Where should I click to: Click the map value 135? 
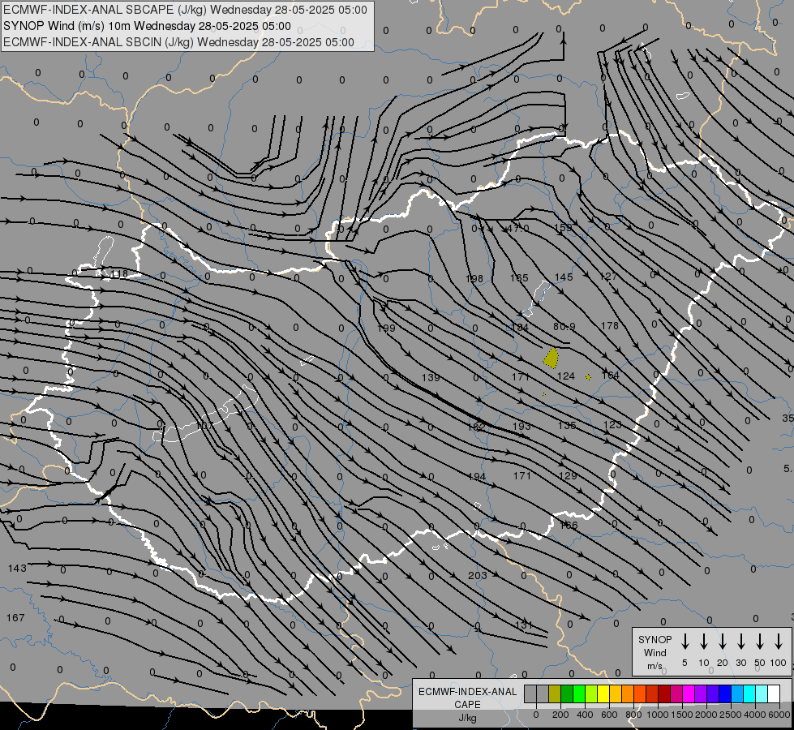tap(567, 426)
